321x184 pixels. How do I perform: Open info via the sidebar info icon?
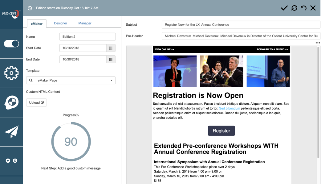[x=15, y=161]
